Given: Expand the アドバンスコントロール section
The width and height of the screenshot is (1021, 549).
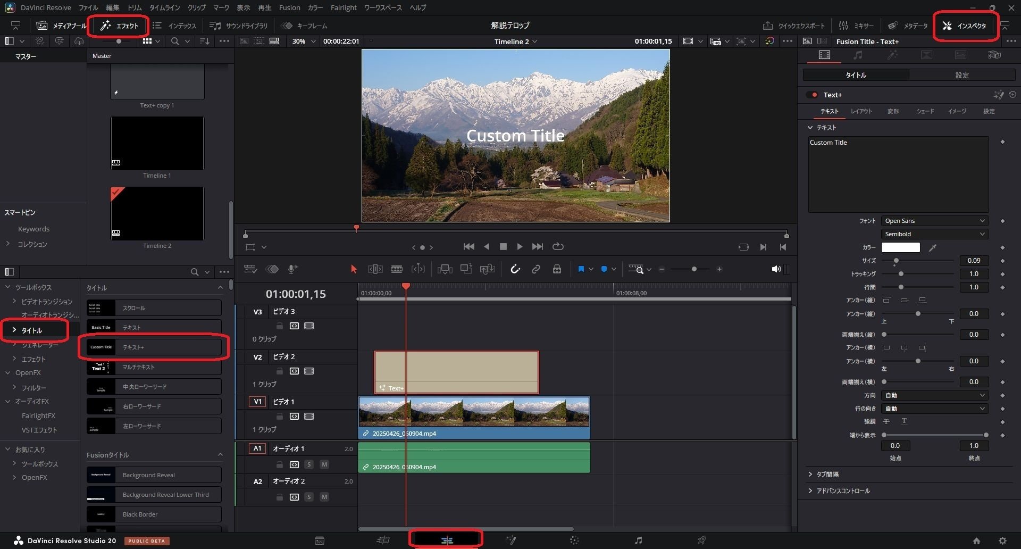Looking at the screenshot, I should 810,490.
